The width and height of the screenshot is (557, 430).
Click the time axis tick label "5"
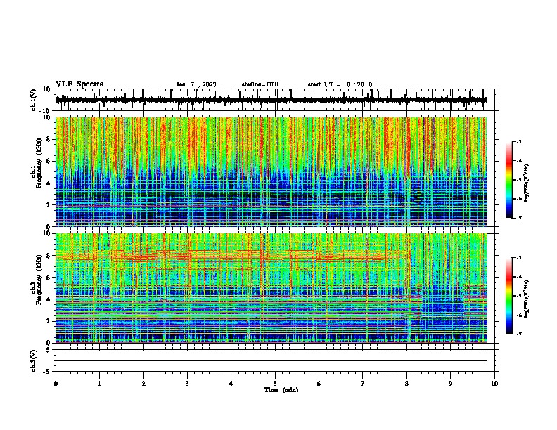[275, 384]
